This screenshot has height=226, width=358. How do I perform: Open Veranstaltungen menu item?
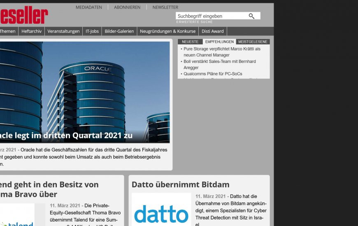(x=63, y=31)
